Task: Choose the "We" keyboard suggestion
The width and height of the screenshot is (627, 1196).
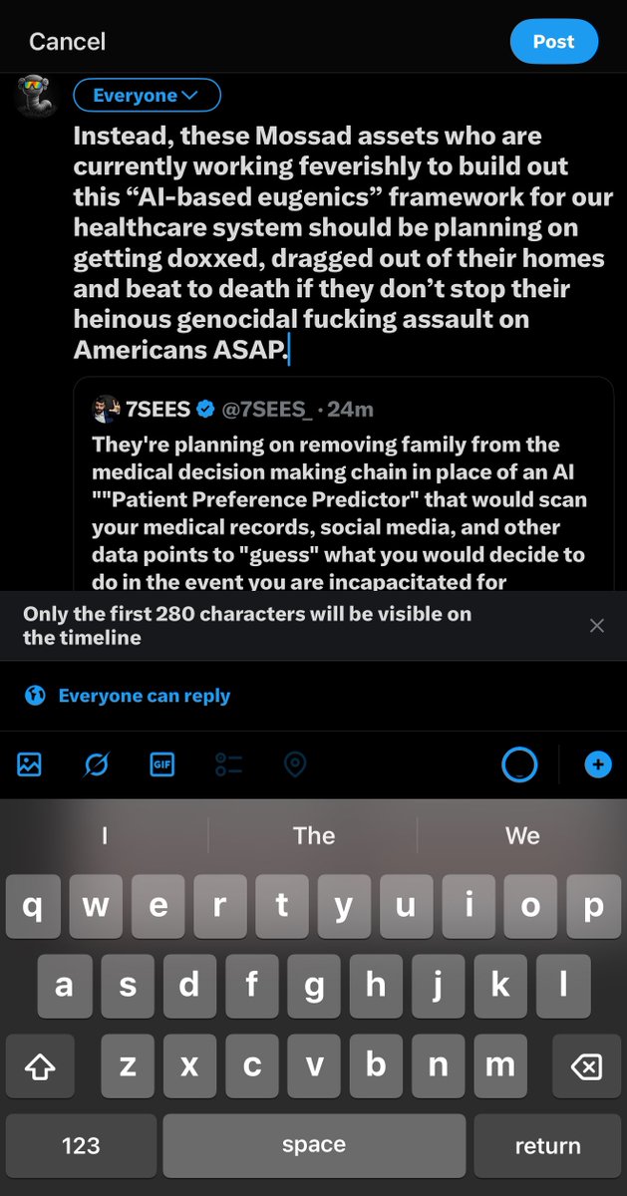Action: pos(522,835)
